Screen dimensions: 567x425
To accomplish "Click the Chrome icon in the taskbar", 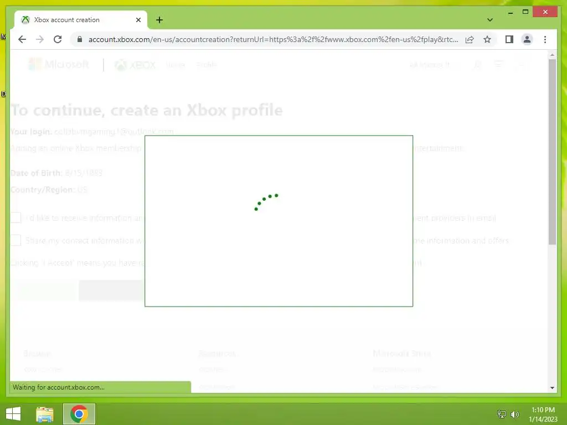I will click(79, 414).
